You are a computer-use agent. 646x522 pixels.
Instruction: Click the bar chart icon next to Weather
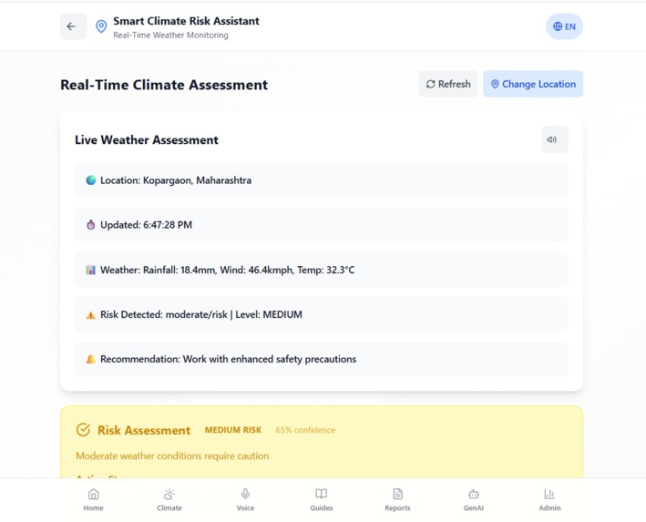coord(90,270)
